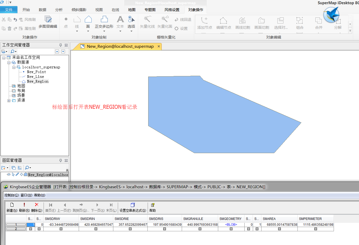Click the 帮助 help icon in KingbaseES toolbar

click(x=153, y=205)
